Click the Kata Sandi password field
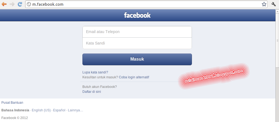Screen dimensions: 279x122 coord(137,43)
